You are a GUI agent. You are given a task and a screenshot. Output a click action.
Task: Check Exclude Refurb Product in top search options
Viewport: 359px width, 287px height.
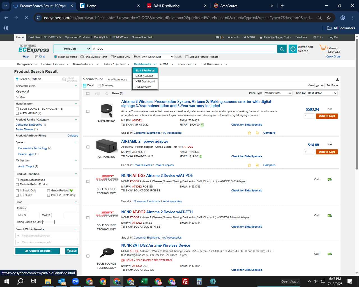pyautogui.click(x=187, y=57)
